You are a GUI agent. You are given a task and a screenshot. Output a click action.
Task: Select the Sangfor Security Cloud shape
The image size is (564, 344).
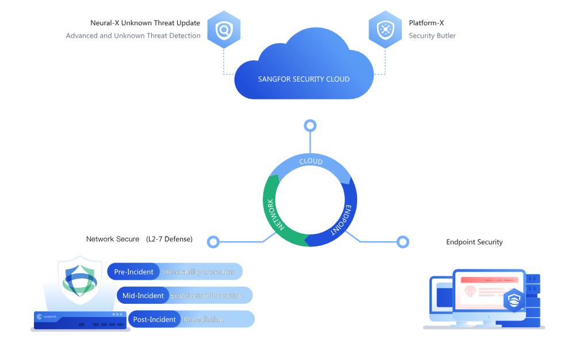tap(304, 64)
